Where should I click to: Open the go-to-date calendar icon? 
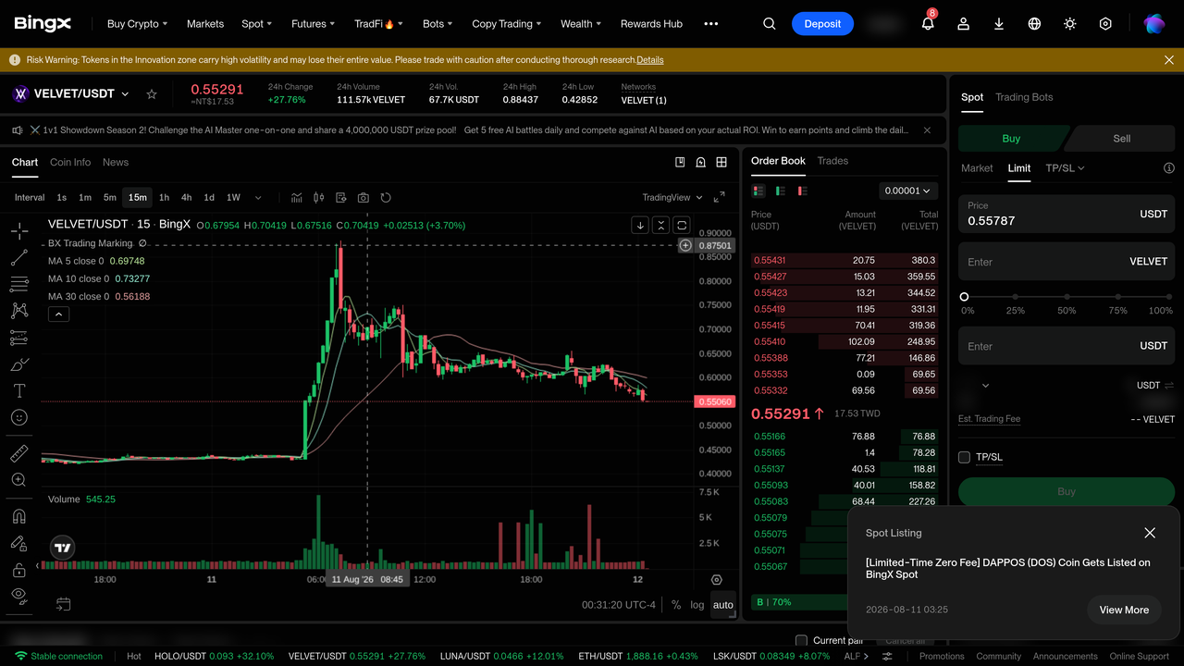(x=63, y=605)
